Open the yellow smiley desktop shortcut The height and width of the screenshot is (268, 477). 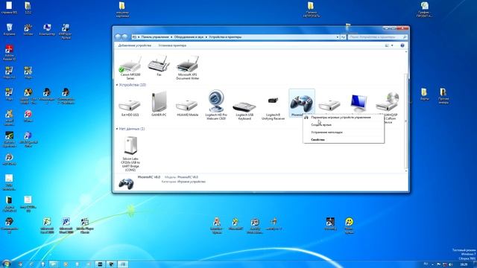click(350, 226)
